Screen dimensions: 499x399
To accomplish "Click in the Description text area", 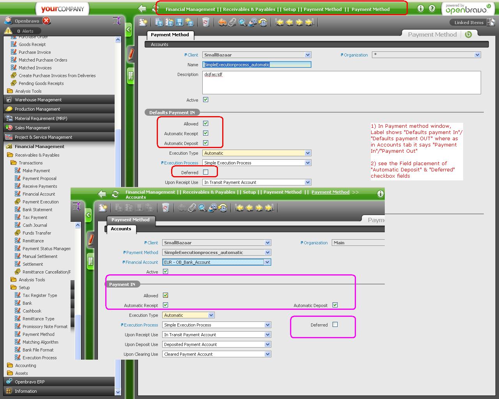I will [342, 83].
